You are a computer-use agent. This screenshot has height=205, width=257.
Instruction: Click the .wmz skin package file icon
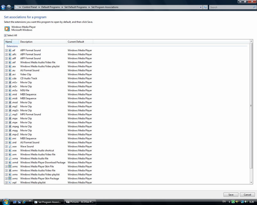10,178
